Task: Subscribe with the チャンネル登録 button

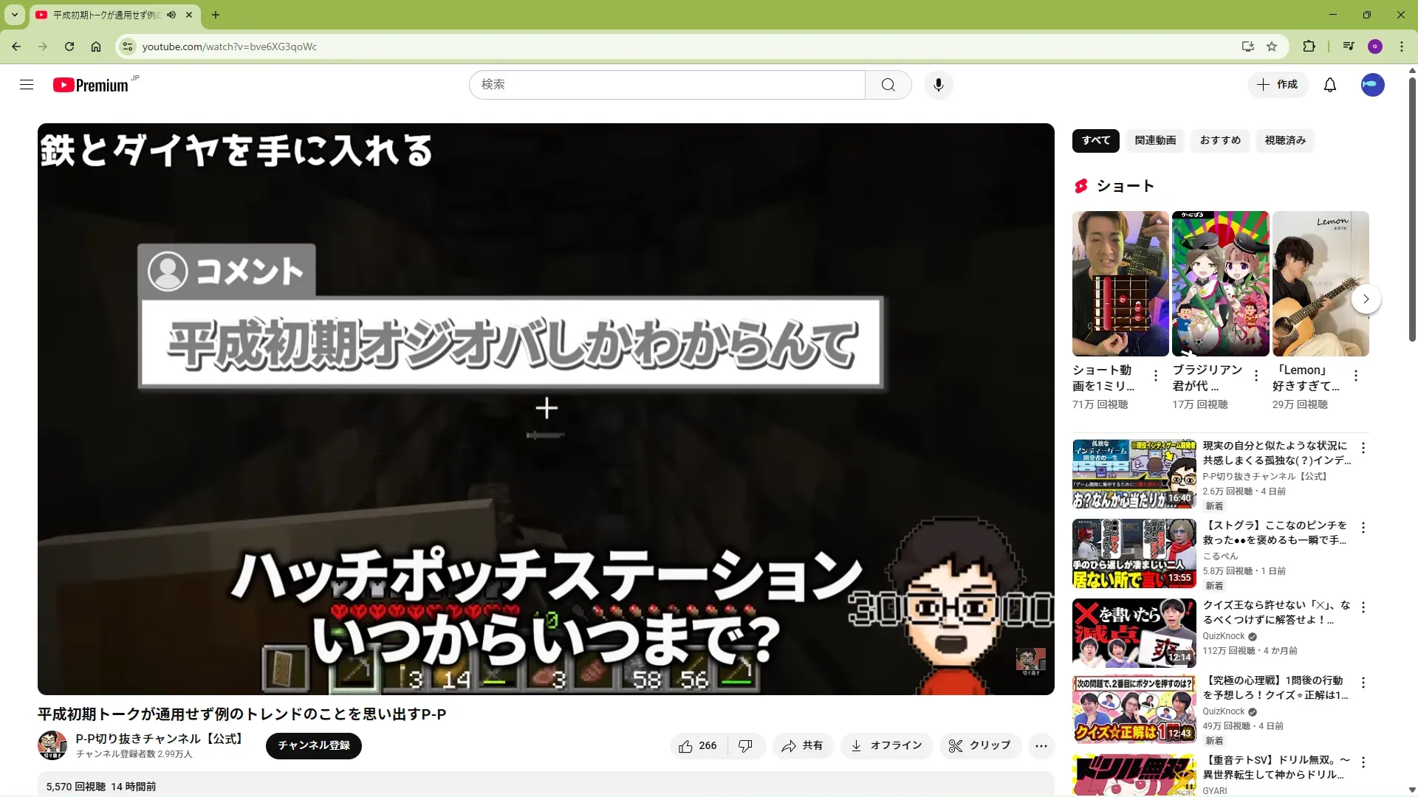Action: tap(313, 745)
